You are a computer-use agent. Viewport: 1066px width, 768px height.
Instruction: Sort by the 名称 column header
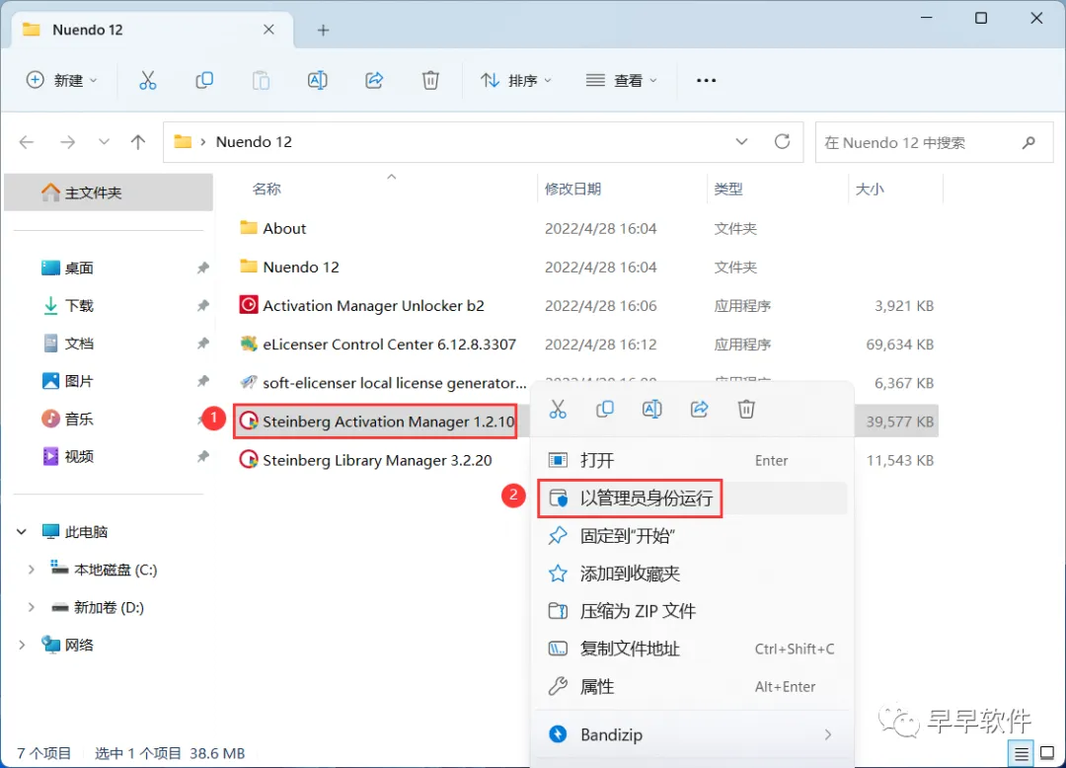tap(266, 189)
